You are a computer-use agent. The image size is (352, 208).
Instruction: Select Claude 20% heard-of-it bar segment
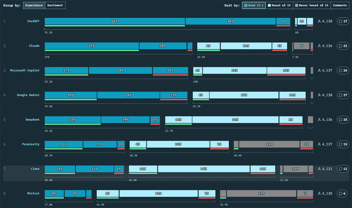click(246, 46)
